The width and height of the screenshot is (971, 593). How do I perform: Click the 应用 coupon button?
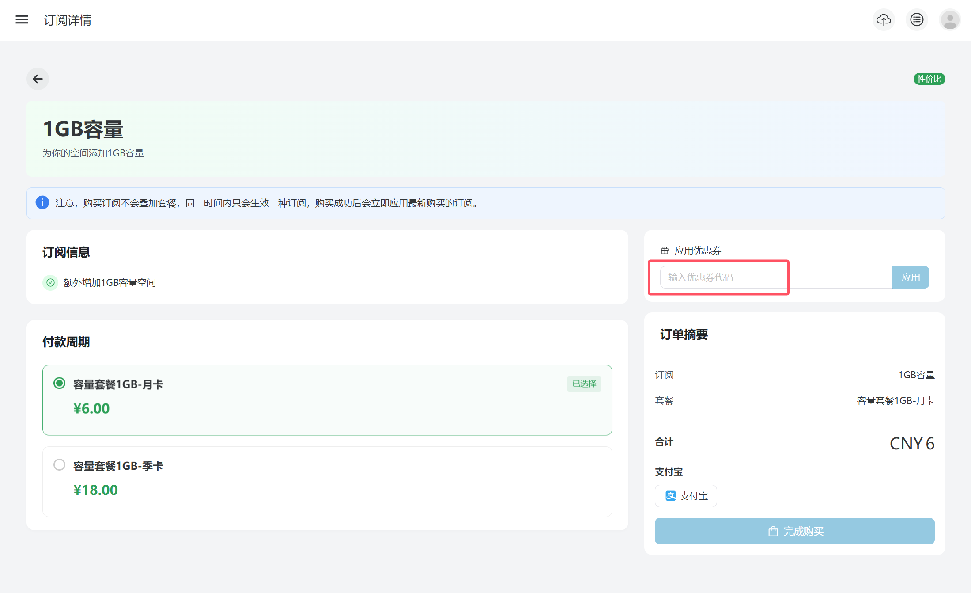(911, 277)
